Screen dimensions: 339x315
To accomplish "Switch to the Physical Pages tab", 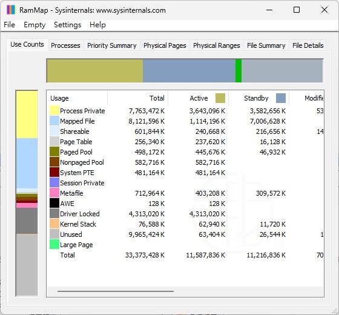I will pos(165,45).
